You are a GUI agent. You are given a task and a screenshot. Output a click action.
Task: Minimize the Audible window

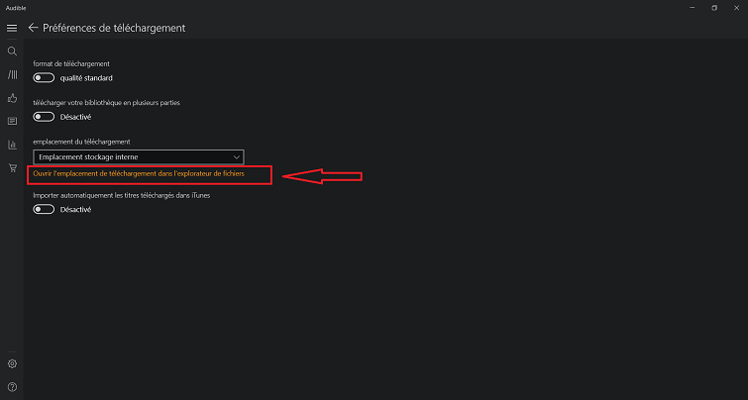[x=693, y=8]
